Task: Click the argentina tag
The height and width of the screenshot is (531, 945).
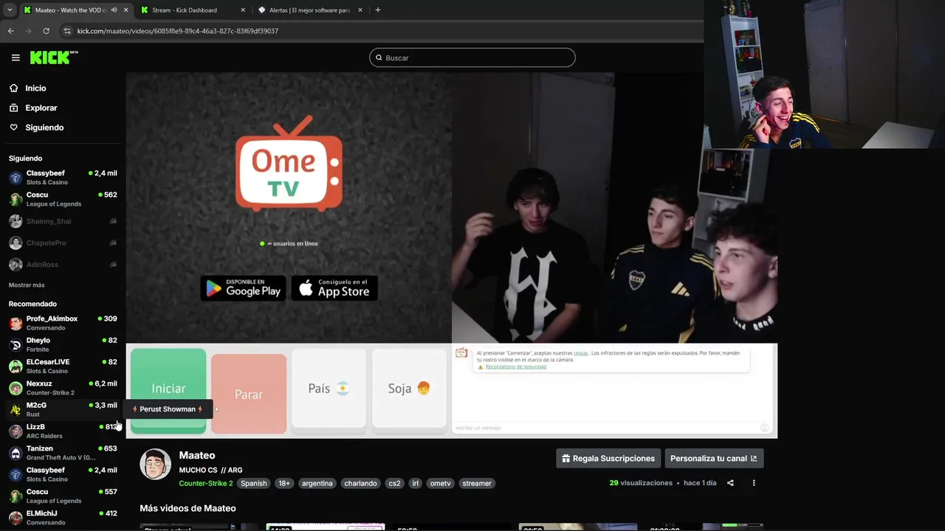Action: (317, 483)
